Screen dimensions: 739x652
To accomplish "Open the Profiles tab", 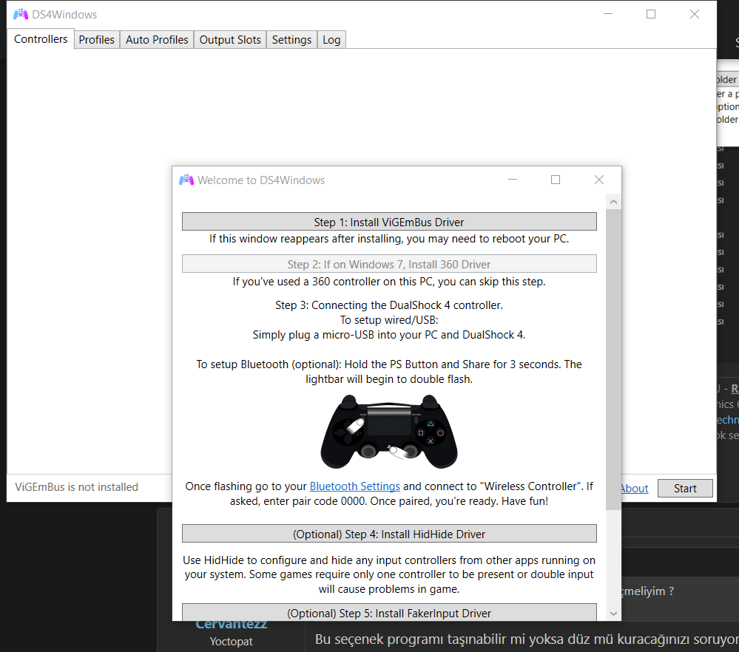I will [x=97, y=40].
